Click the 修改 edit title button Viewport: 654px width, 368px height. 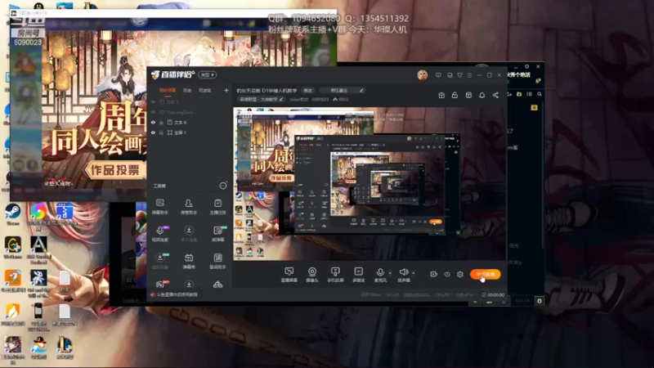click(x=308, y=90)
